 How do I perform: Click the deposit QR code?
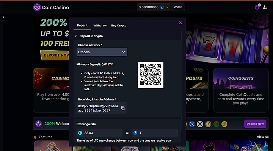pos(151,75)
